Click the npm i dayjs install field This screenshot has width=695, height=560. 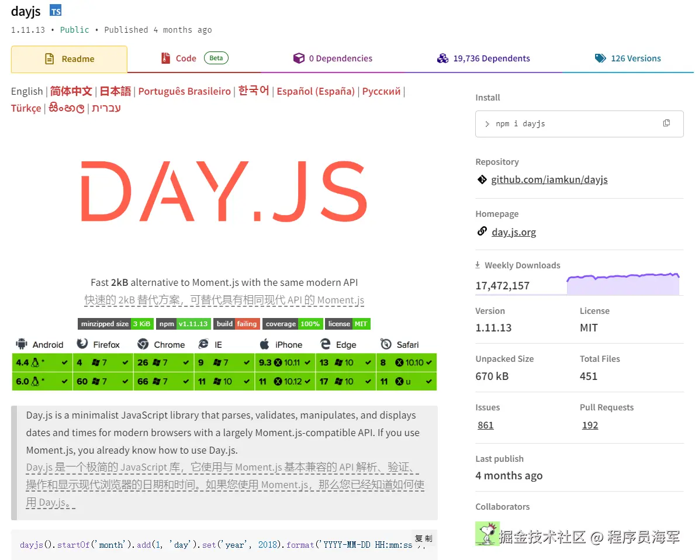click(579, 124)
